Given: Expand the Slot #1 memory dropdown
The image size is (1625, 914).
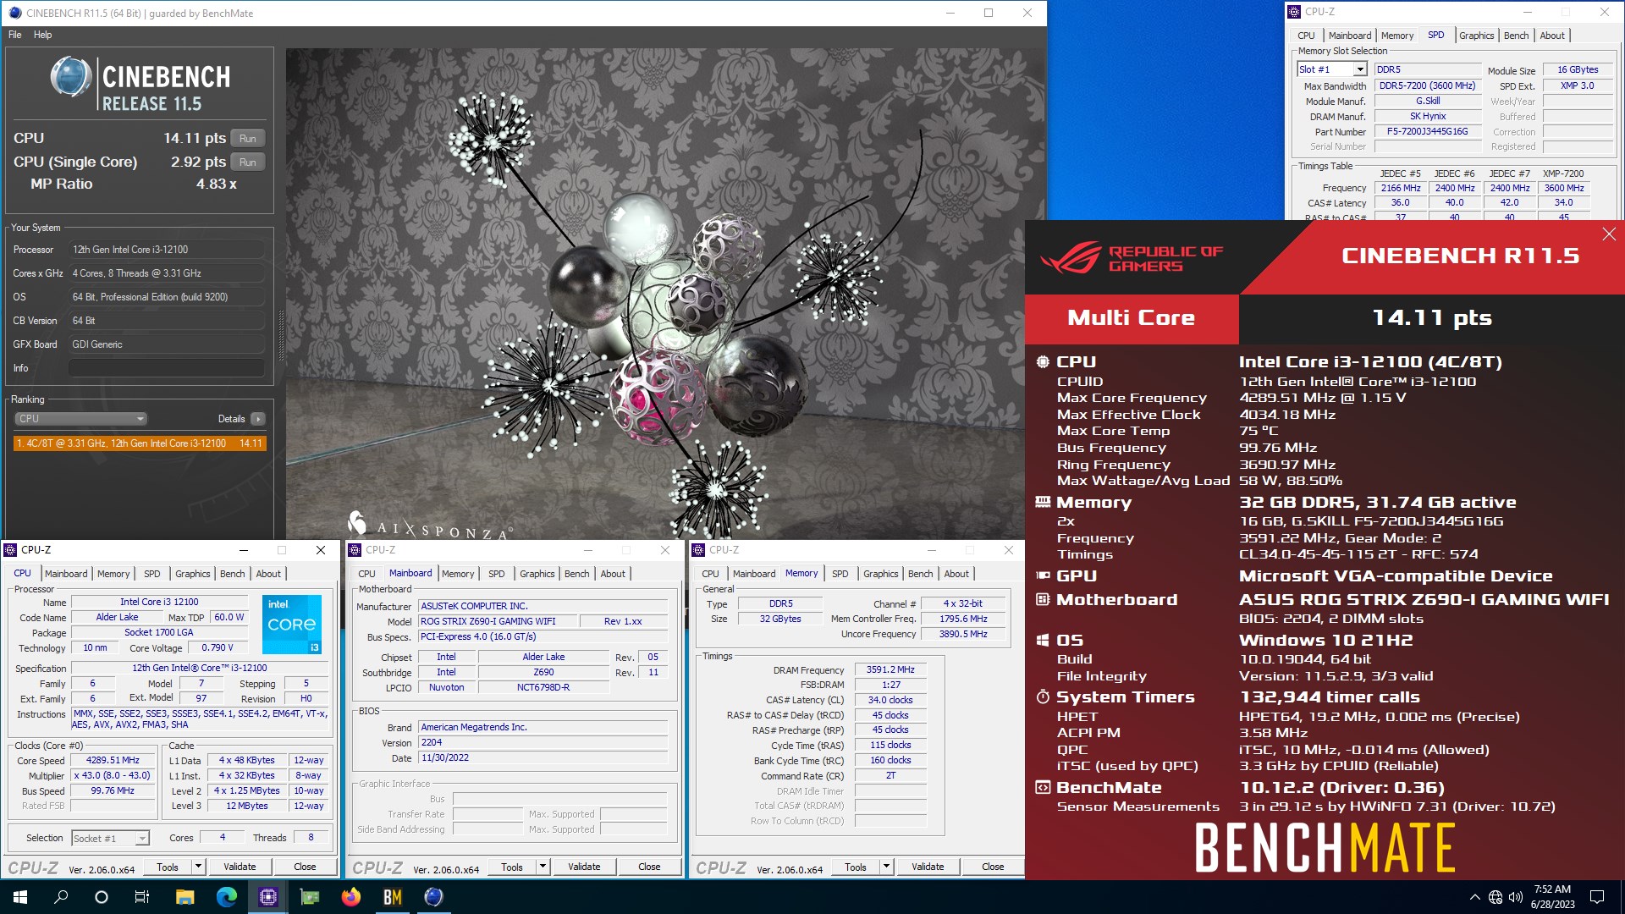Looking at the screenshot, I should (x=1360, y=69).
